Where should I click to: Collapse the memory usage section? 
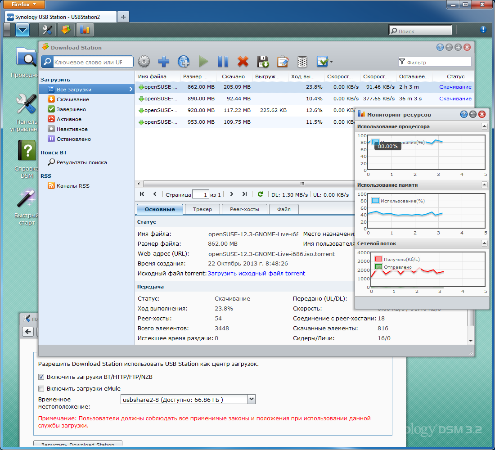(484, 185)
